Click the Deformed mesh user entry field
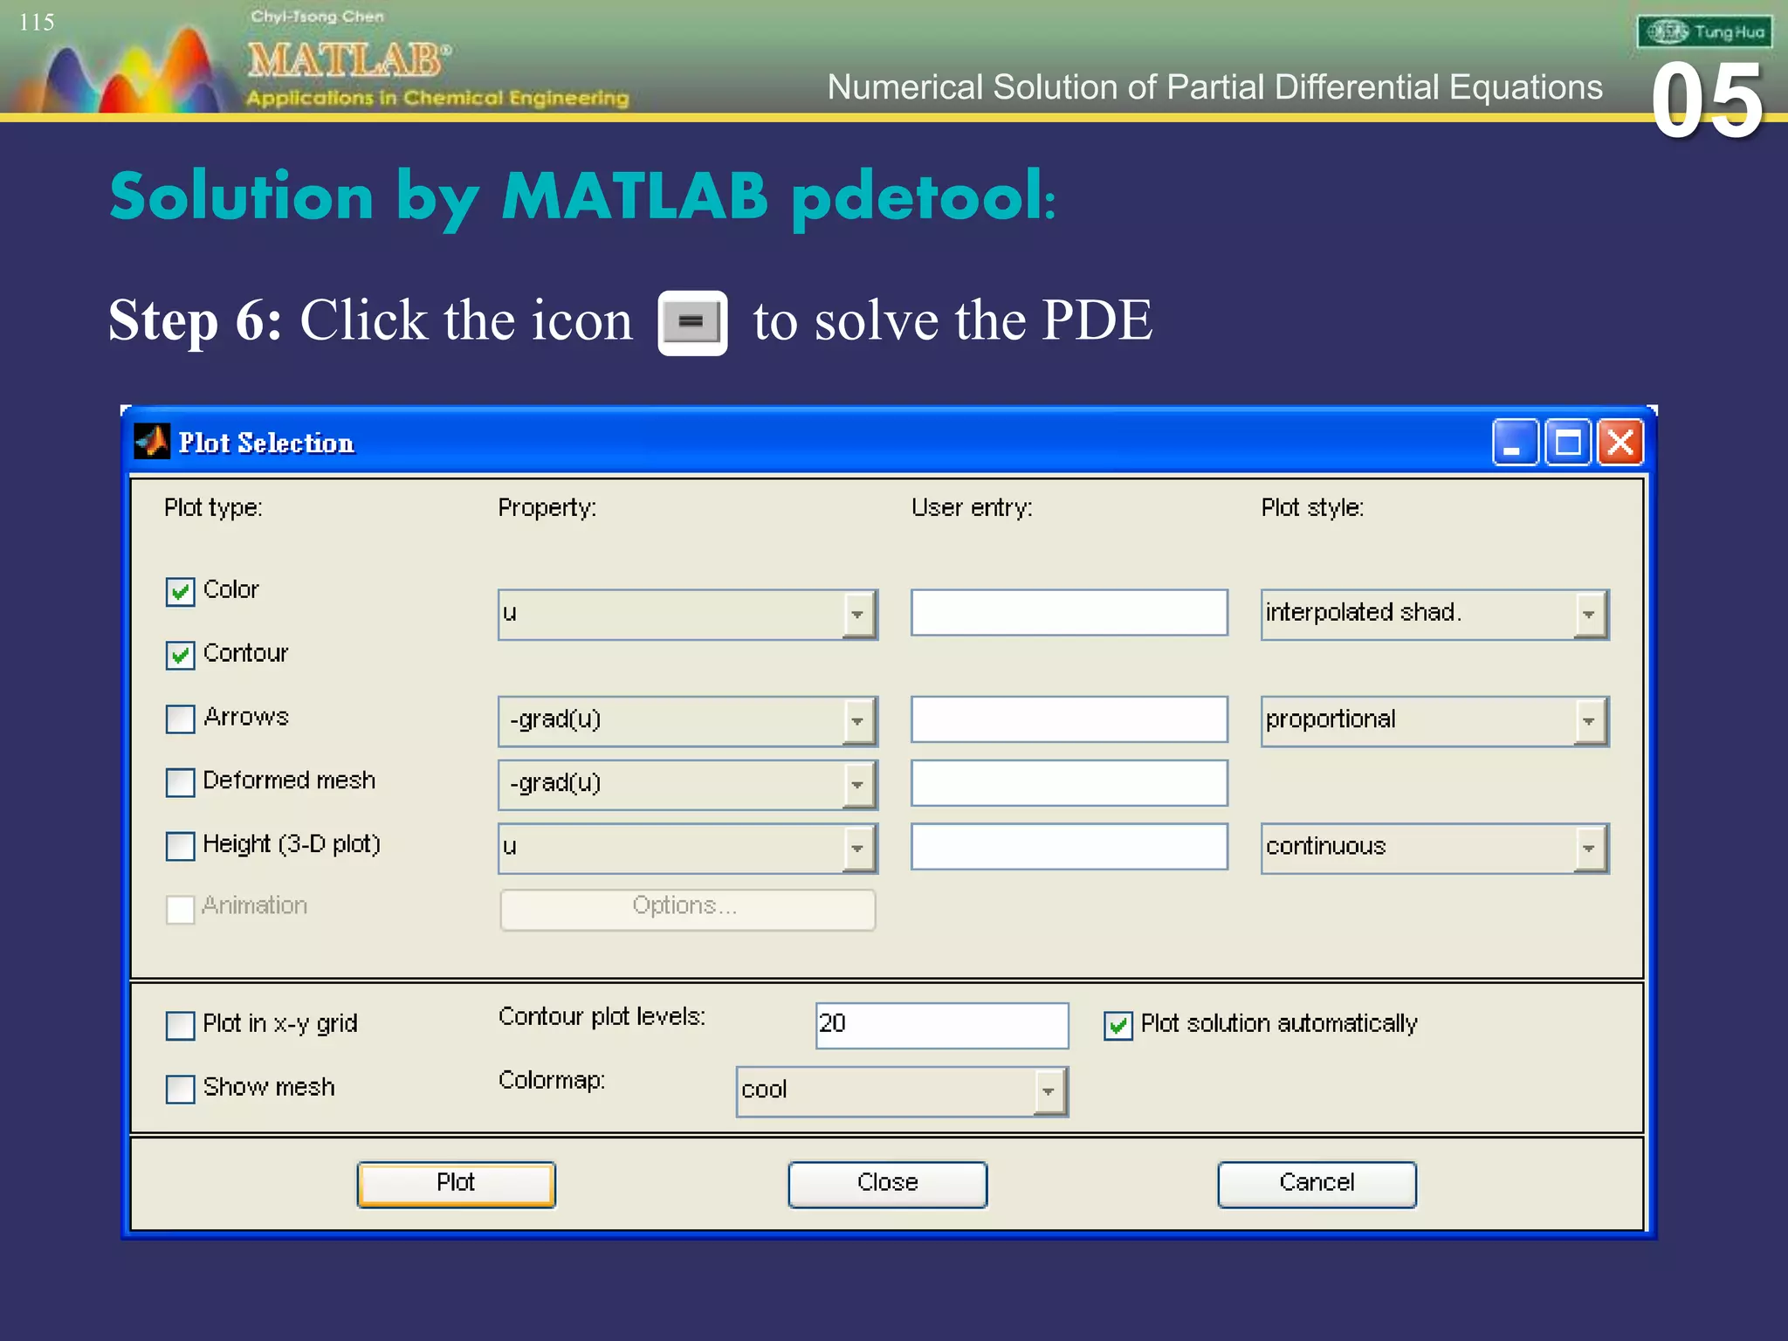 [1069, 783]
